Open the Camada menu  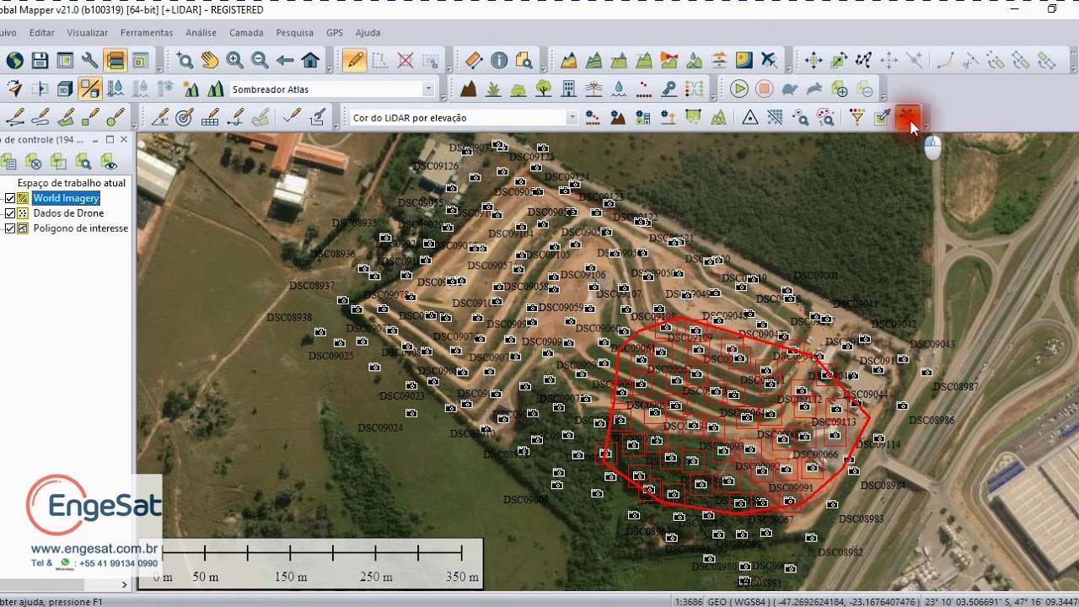pyautogui.click(x=246, y=33)
